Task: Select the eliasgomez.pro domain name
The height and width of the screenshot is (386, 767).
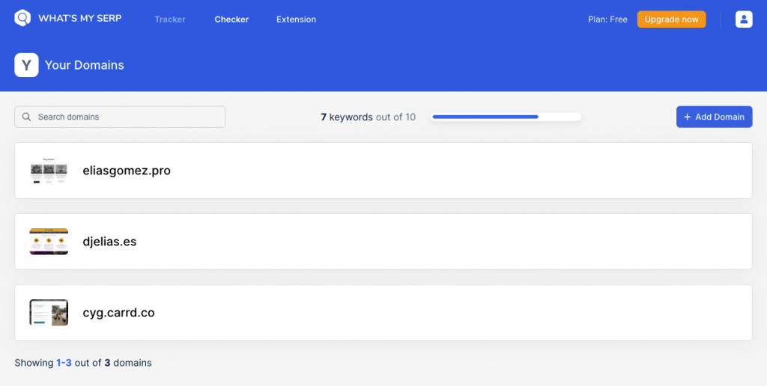Action: tap(127, 171)
